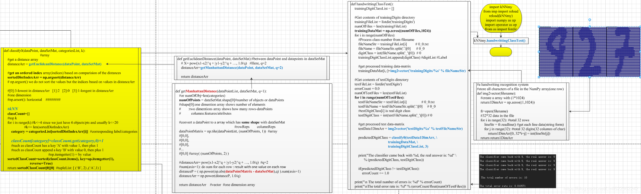Click the 'classCount={}' line
The width and height of the screenshot is (641, 194).
19,114
